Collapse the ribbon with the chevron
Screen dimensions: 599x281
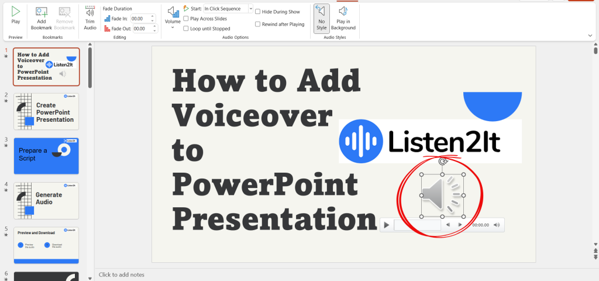tap(590, 35)
